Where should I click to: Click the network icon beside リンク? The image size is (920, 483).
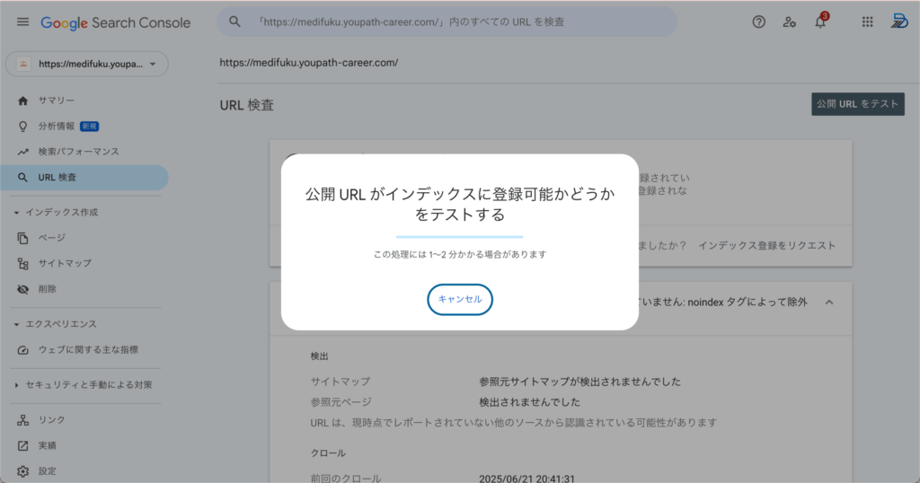[22, 419]
